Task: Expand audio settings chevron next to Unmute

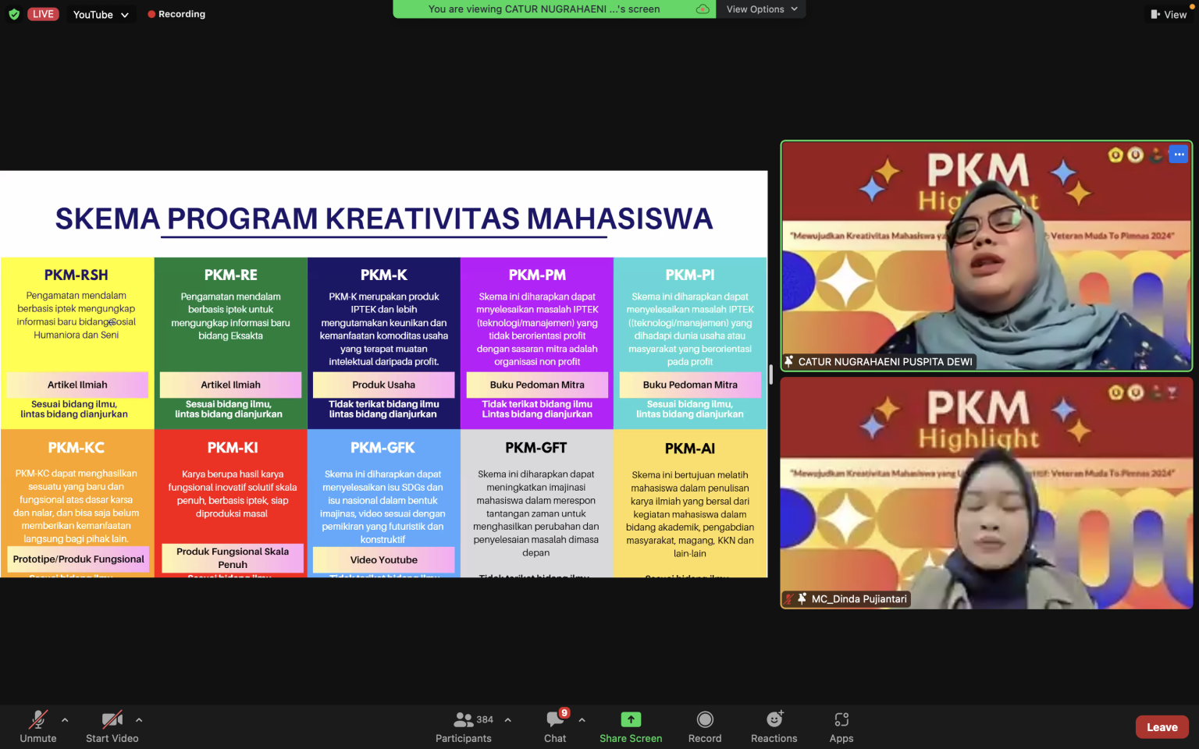Action: click(x=65, y=719)
